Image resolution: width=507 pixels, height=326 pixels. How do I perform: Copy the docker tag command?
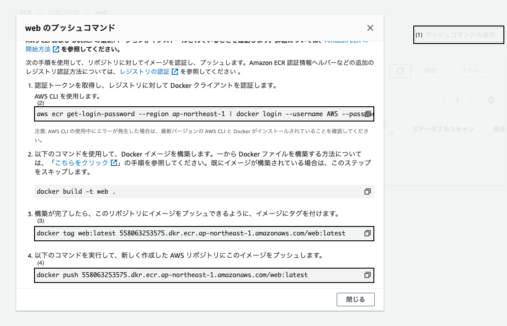[367, 233]
